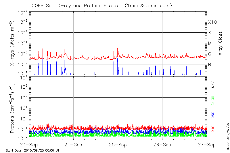Select the red ≥10 MeV legend label
The height and width of the screenshot is (153, 230).
pyautogui.click(x=213, y=129)
